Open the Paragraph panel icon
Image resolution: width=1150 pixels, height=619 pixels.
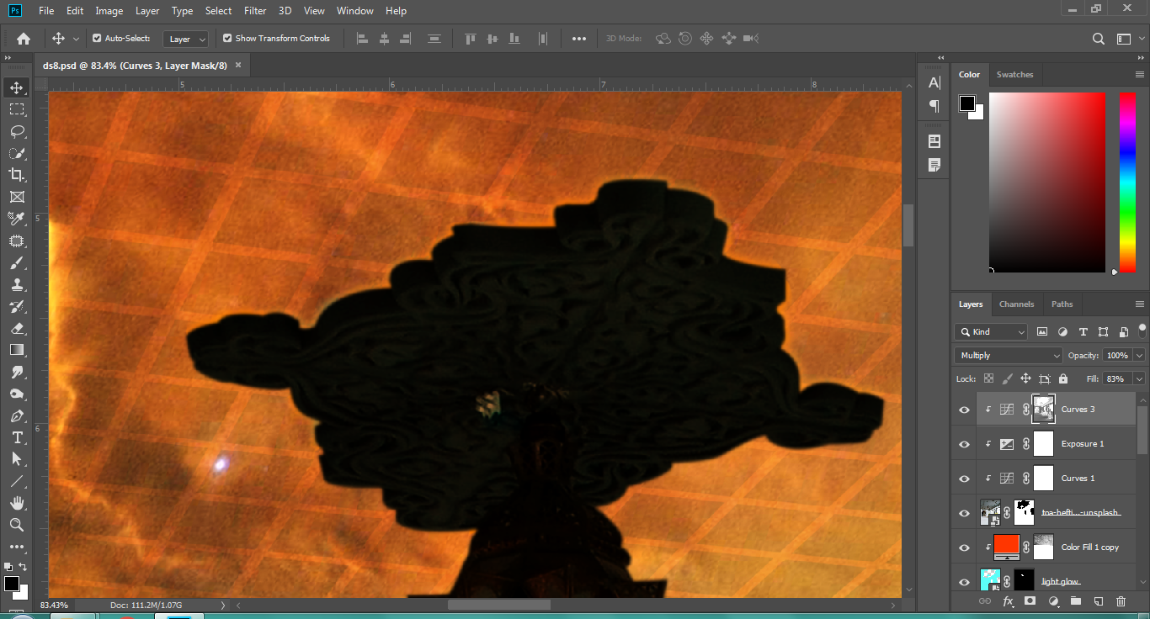[934, 106]
